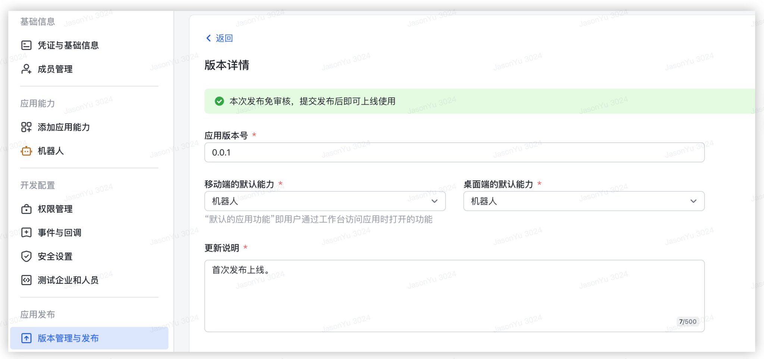Click the green checkmark success icon

click(x=219, y=101)
